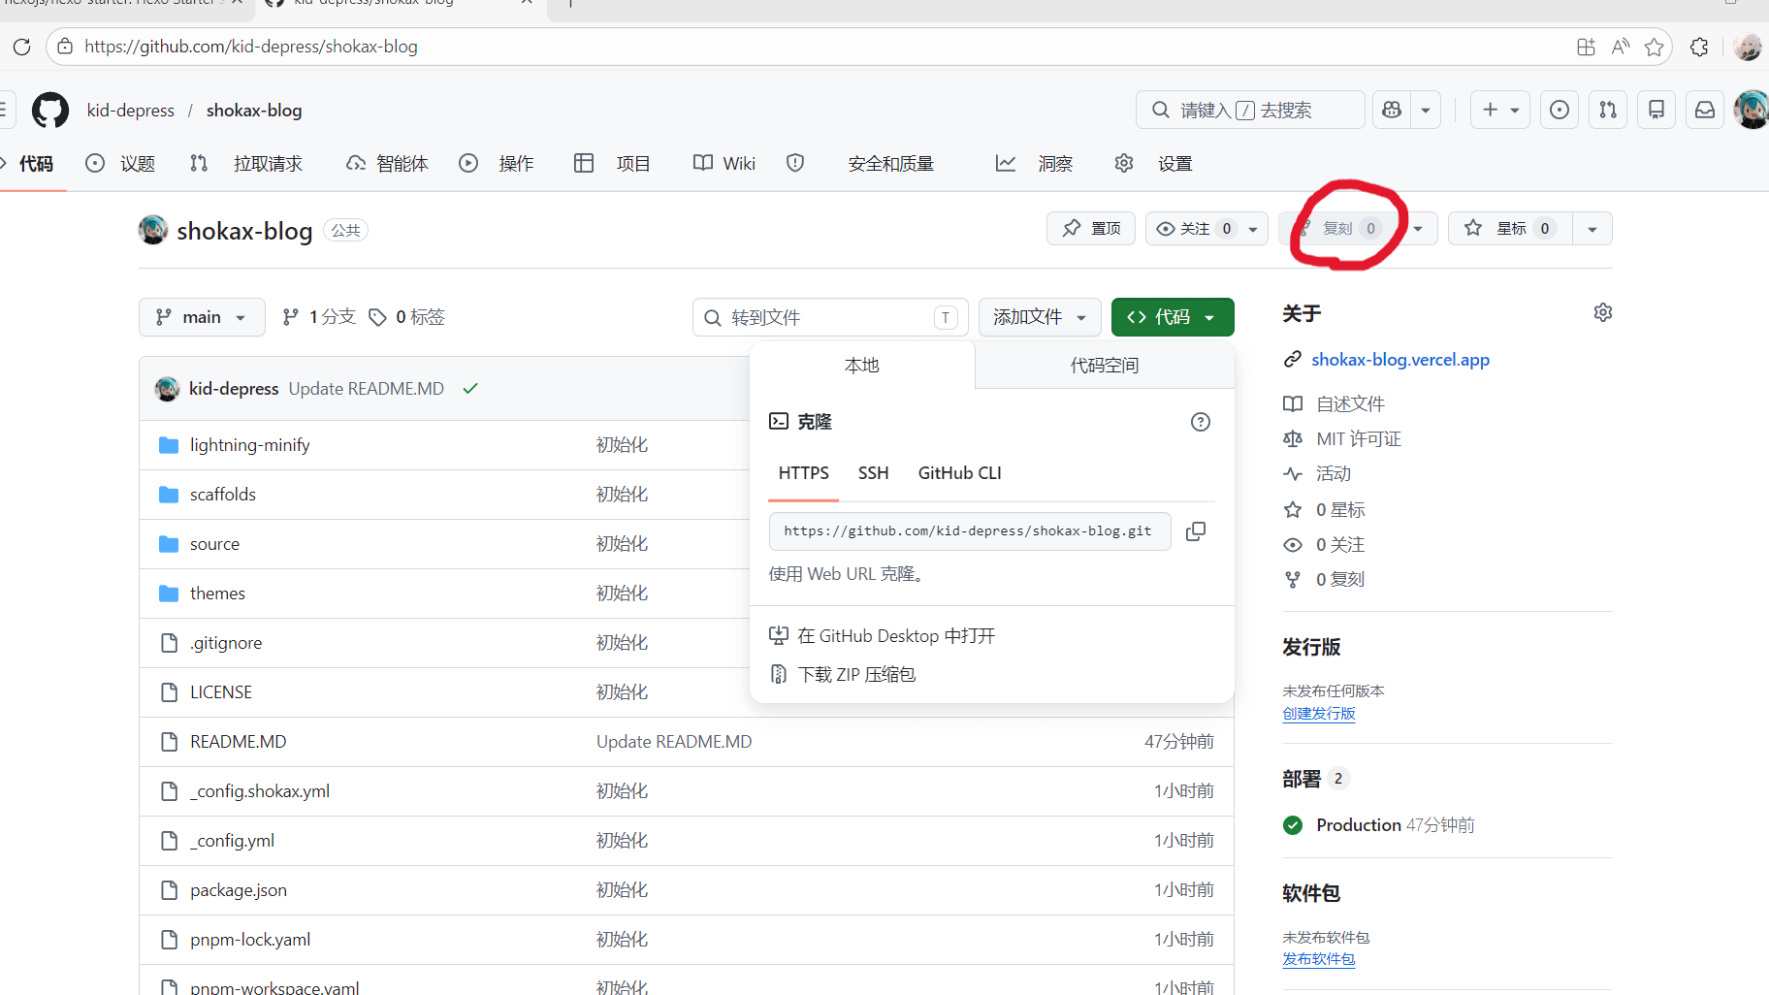Click the GitHub logo home icon
1769x995 pixels.
(50, 111)
